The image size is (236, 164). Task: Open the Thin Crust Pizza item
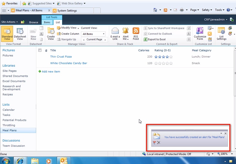61,57
